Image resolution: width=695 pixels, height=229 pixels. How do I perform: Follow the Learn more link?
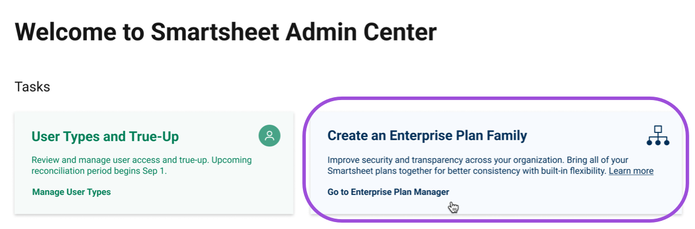(631, 171)
